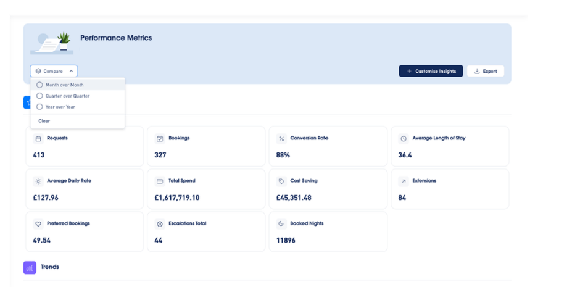Click the Trends section heading
Viewport: 580px width, 287px height.
pos(49,267)
